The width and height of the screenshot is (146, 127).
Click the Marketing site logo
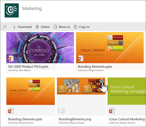tap(12, 10)
